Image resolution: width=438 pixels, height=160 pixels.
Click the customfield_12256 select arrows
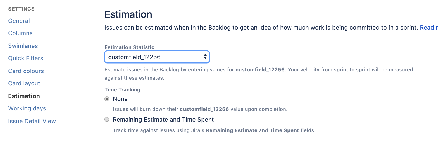pyautogui.click(x=205, y=57)
